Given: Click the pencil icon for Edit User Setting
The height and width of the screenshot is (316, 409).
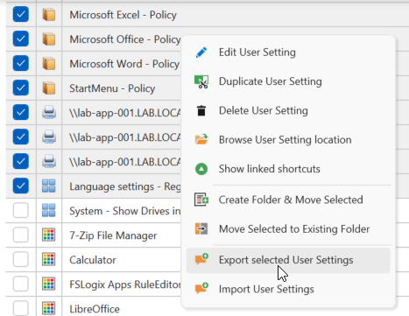Looking at the screenshot, I should tap(201, 53).
